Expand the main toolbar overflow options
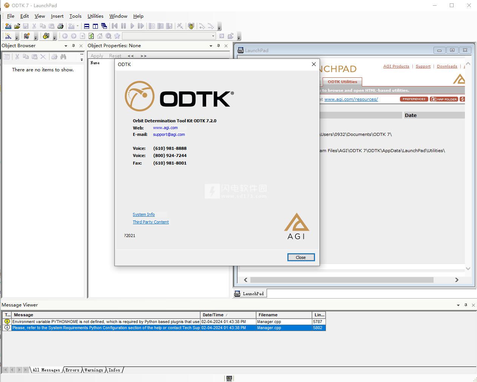This screenshot has height=382, width=477. pyautogui.click(x=219, y=27)
